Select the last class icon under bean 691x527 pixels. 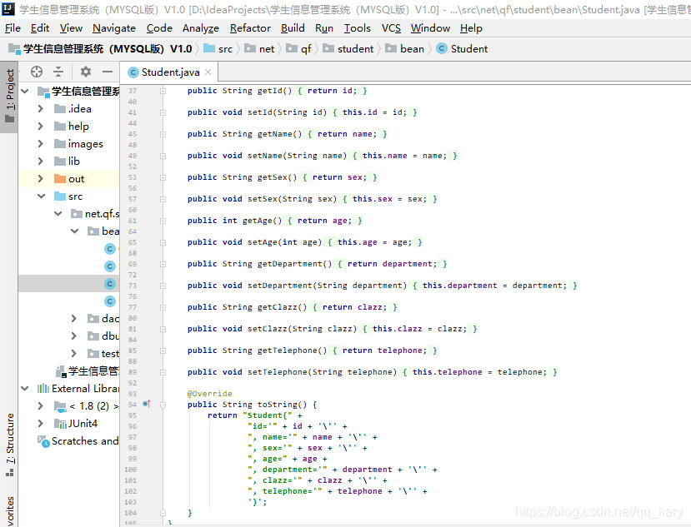point(110,301)
